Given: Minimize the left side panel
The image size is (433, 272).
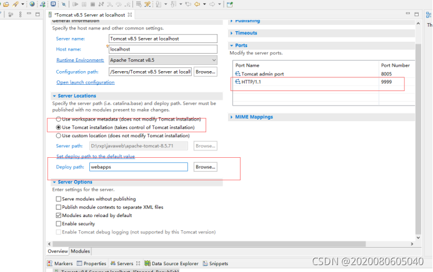Looking at the screenshot, I should pyautogui.click(x=29, y=14).
